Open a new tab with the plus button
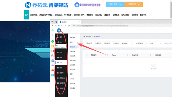This screenshot has width=172, height=97. click(83, 22)
